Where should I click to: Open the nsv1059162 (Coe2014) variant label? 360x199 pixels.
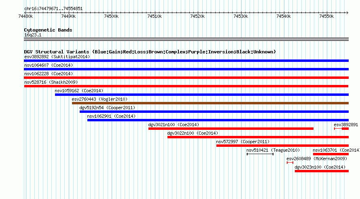pos(79,91)
